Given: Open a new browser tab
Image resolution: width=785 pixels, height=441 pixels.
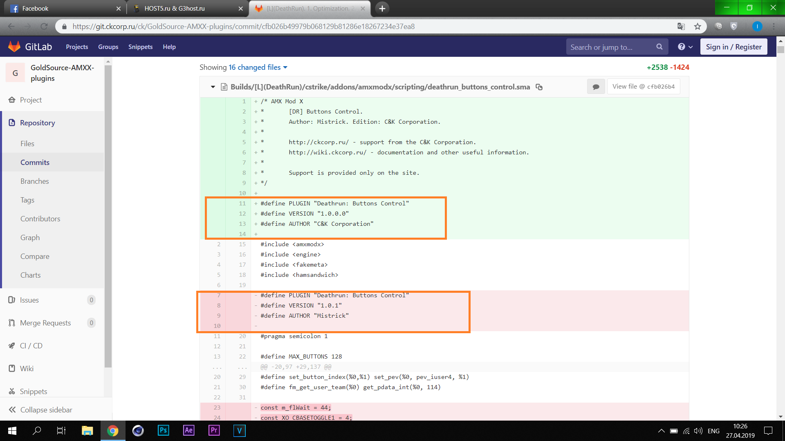Looking at the screenshot, I should (x=382, y=8).
